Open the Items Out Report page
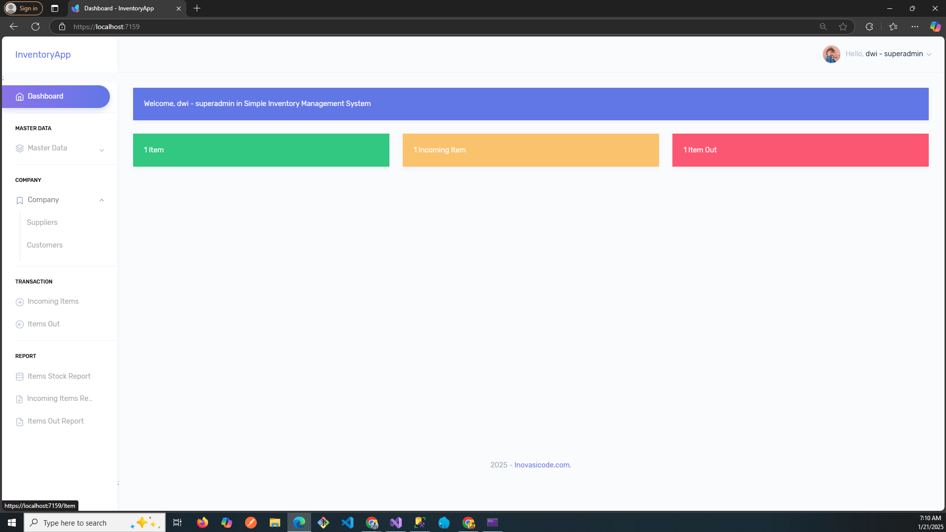 click(55, 421)
